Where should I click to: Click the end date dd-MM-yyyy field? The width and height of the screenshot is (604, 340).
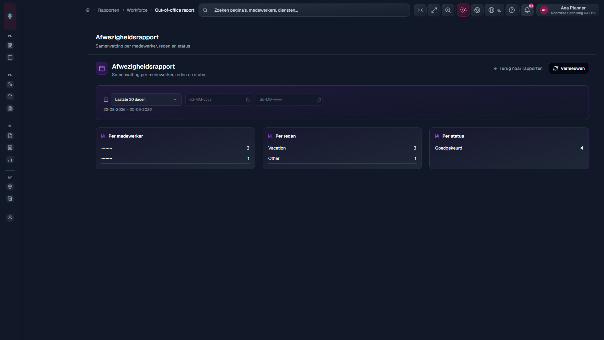click(289, 99)
